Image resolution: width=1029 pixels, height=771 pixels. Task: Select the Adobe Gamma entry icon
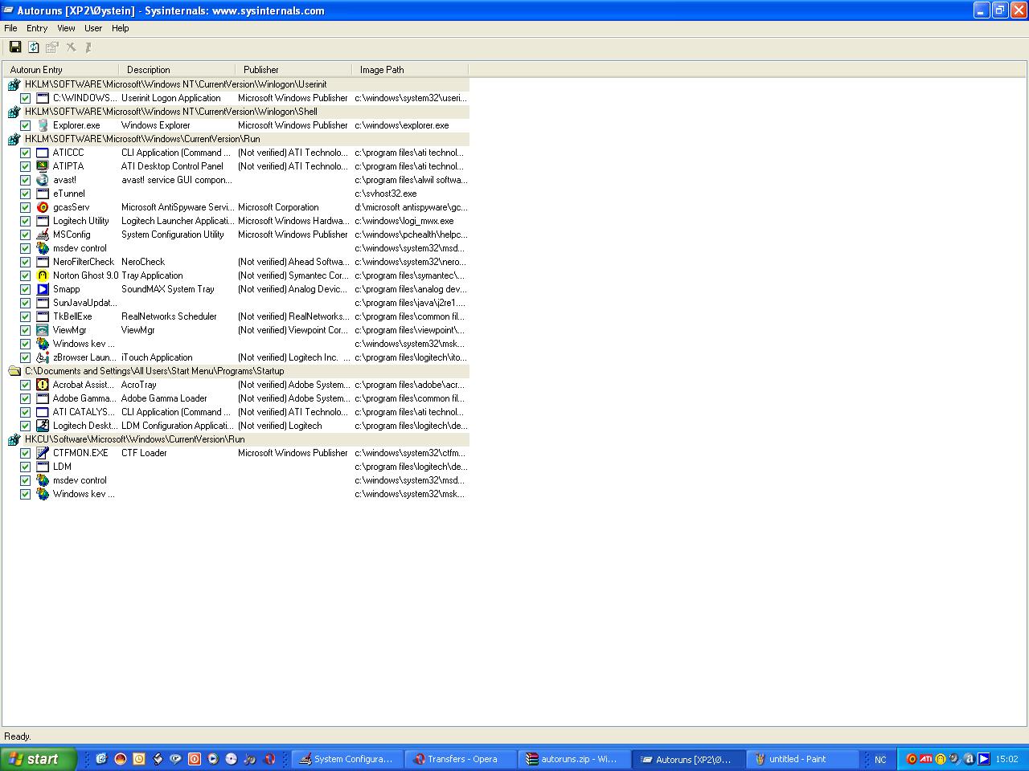(43, 398)
